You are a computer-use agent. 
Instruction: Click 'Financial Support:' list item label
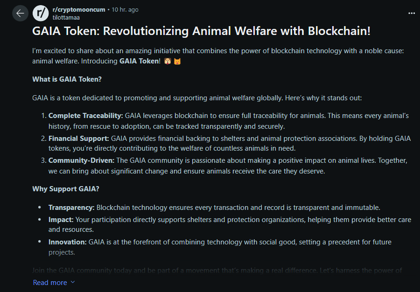point(79,139)
